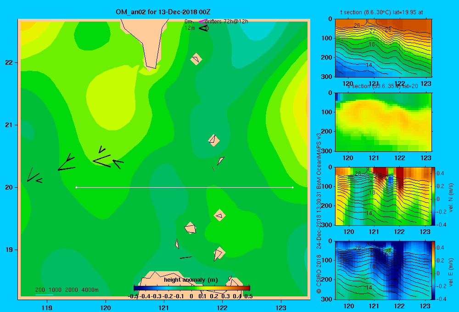Open the vel. N velocity section panel
Viewport: 459px width, 312px height.
coord(383,196)
